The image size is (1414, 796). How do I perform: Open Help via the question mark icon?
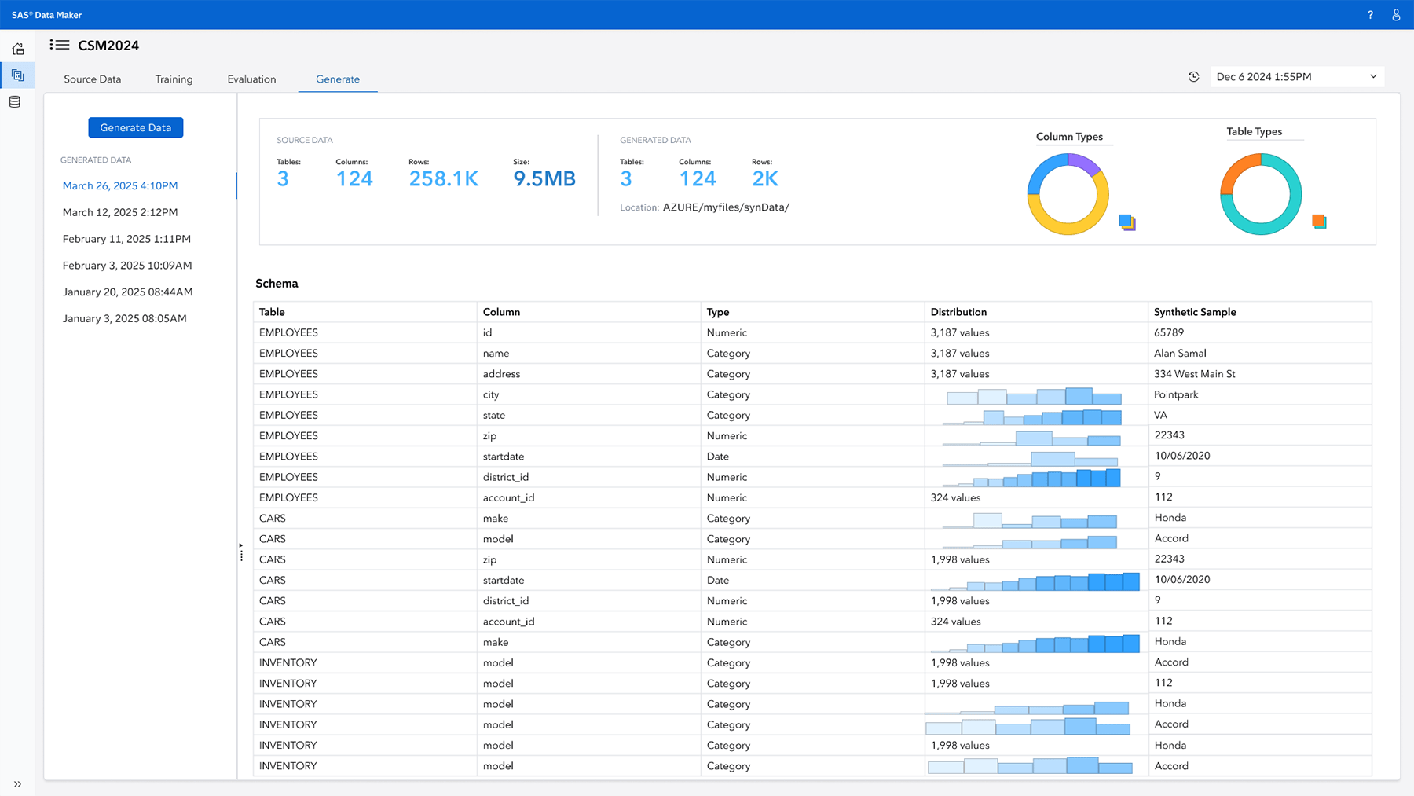pyautogui.click(x=1370, y=14)
